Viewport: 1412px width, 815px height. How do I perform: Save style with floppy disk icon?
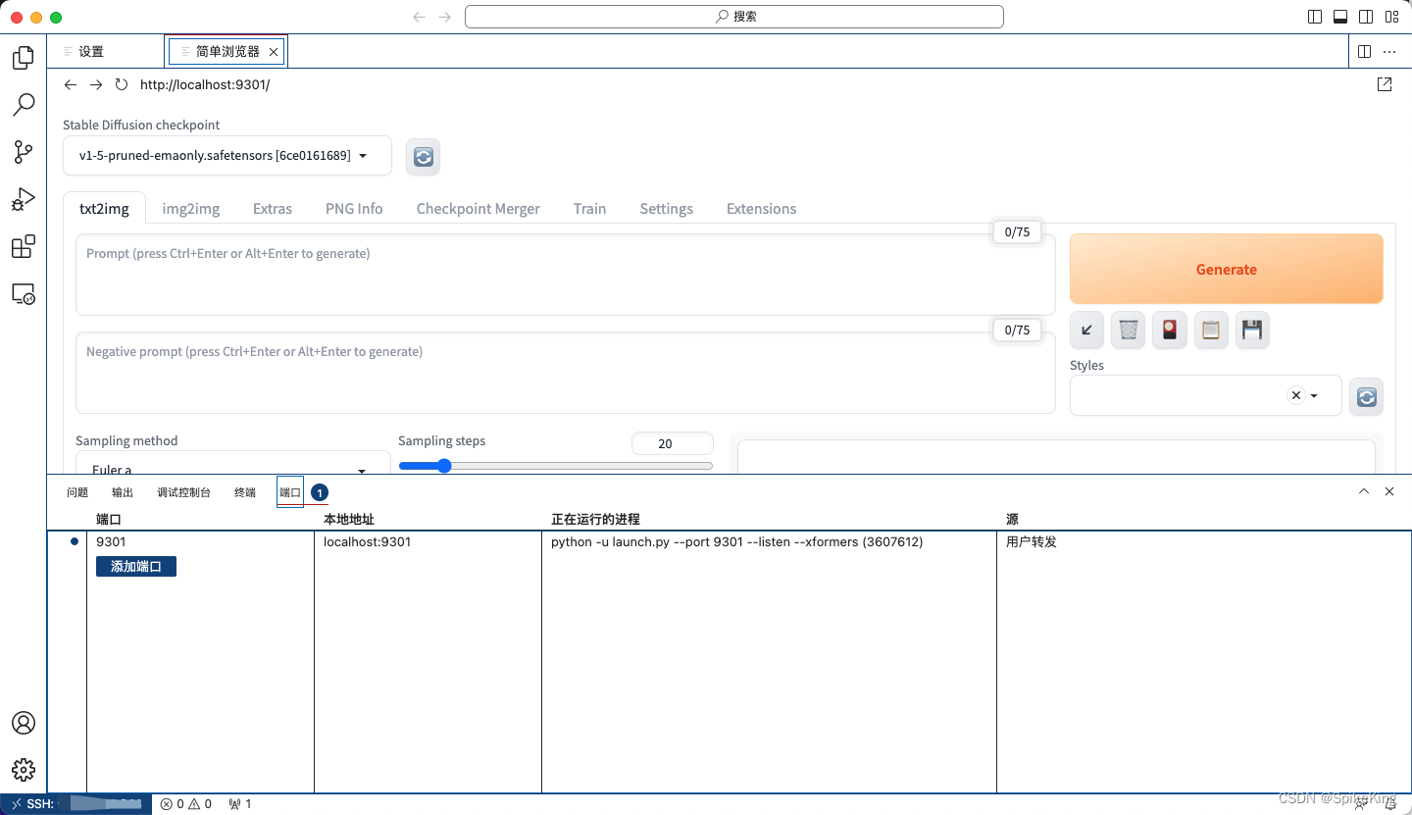click(1252, 331)
